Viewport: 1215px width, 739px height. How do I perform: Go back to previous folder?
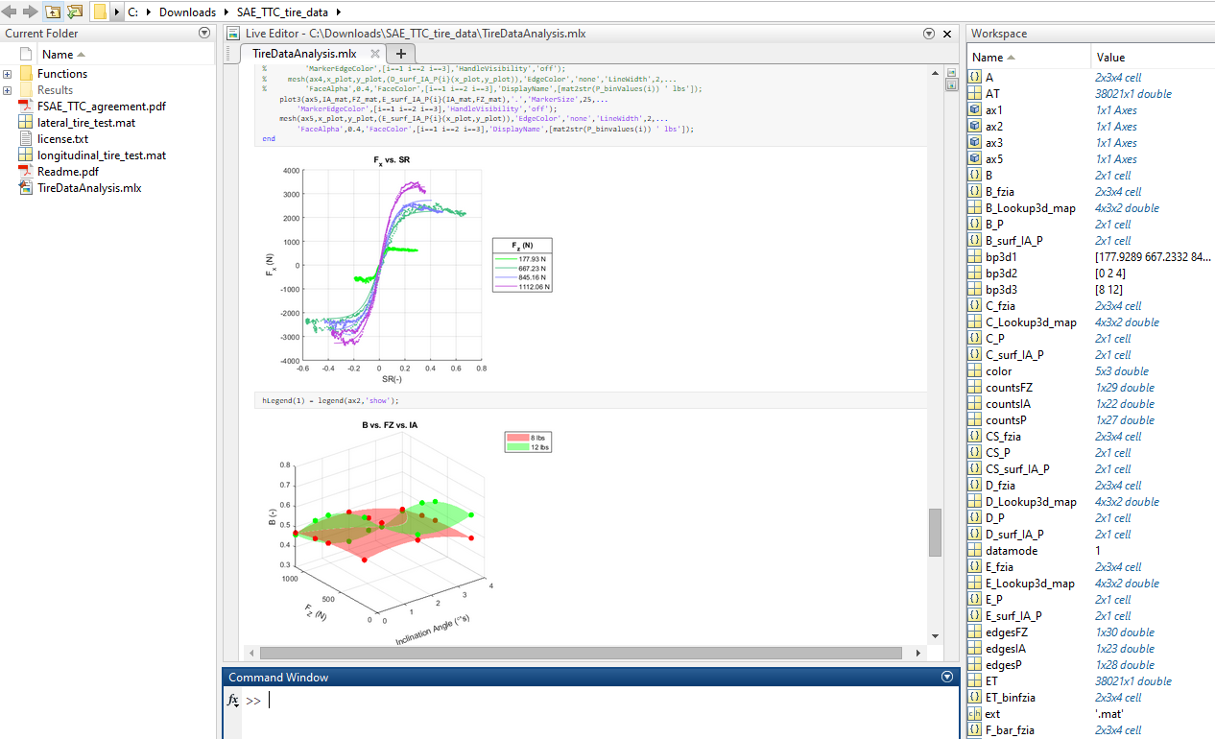click(10, 12)
